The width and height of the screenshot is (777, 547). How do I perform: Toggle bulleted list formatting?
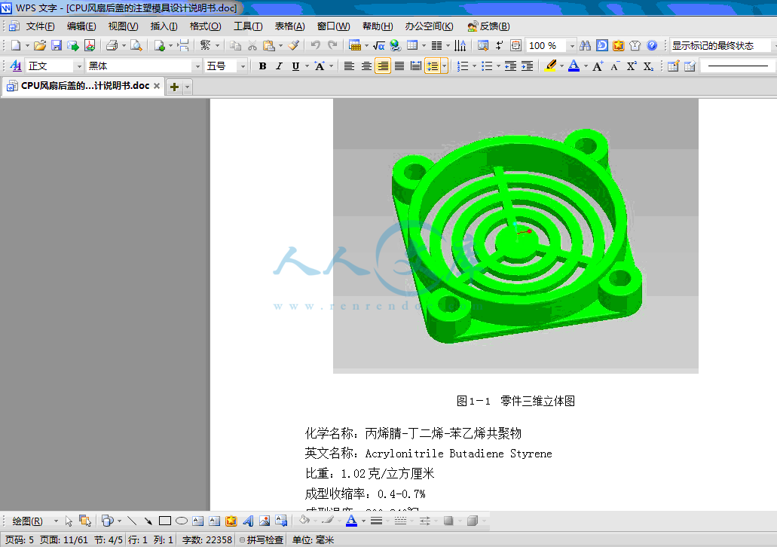click(487, 66)
